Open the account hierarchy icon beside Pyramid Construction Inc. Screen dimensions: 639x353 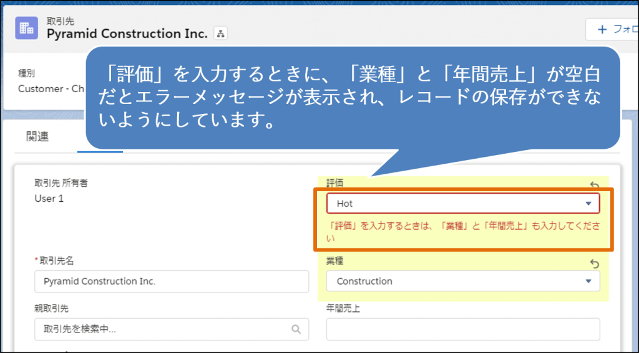tap(220, 34)
